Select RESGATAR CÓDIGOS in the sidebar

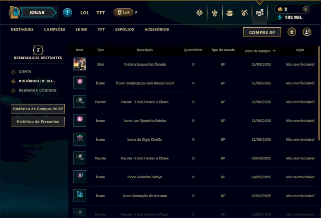pyautogui.click(x=37, y=91)
